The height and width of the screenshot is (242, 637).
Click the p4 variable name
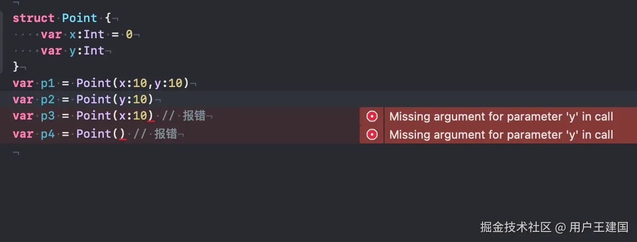(x=48, y=134)
